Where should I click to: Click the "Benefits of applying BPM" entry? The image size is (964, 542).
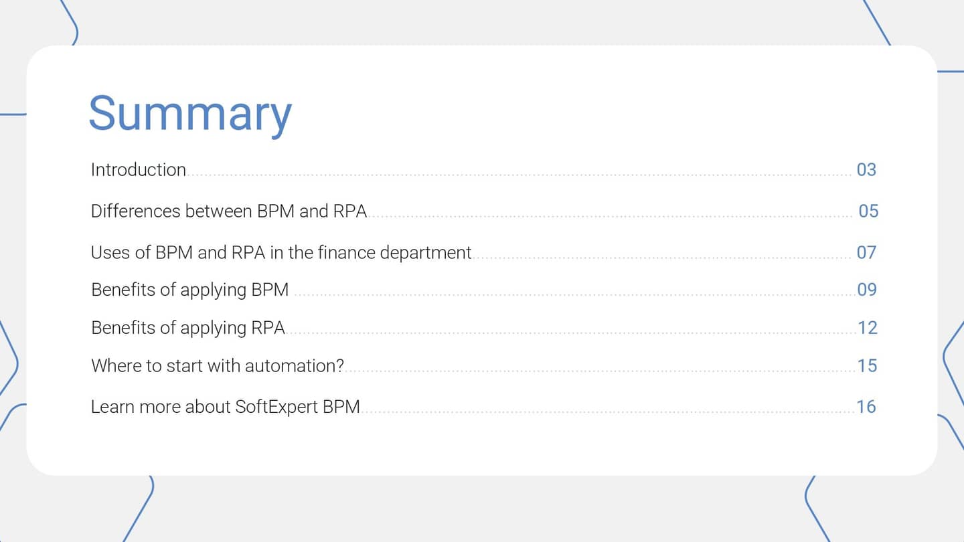click(189, 289)
